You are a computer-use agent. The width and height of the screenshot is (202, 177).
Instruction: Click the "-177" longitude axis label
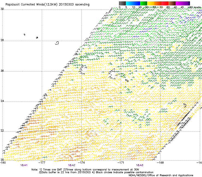(x=42, y=163)
